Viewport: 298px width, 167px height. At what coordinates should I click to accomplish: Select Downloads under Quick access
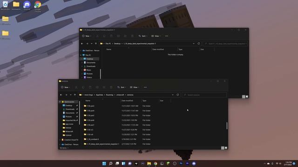[x=70, y=109]
